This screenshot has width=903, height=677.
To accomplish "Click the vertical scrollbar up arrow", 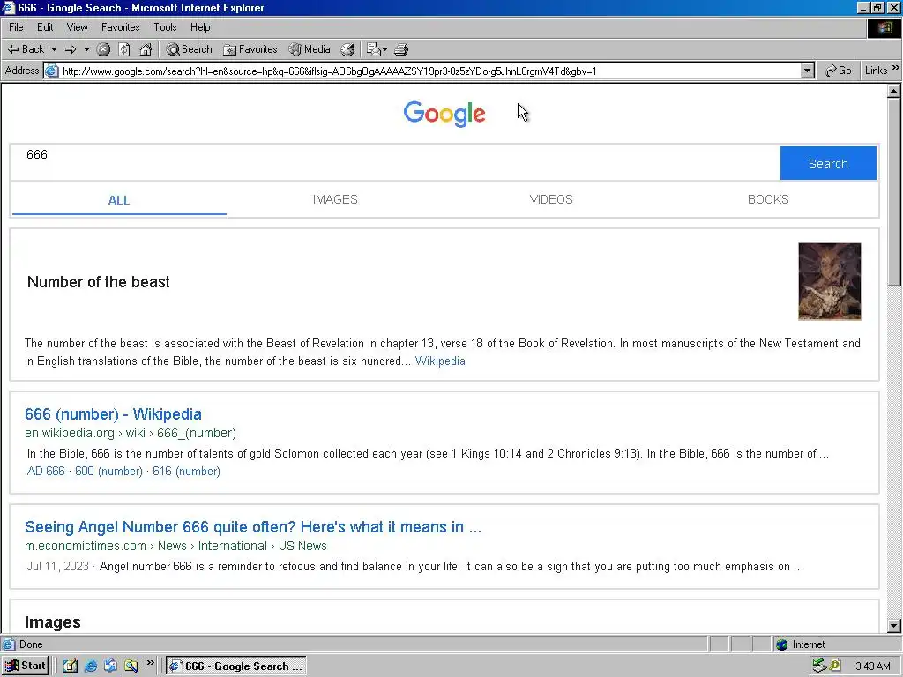I will pos(894,91).
